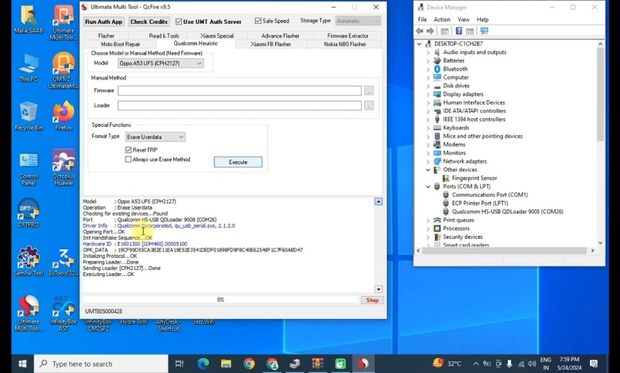Click the Loader path input field
The width and height of the screenshot is (620, 373).
pos(239,106)
